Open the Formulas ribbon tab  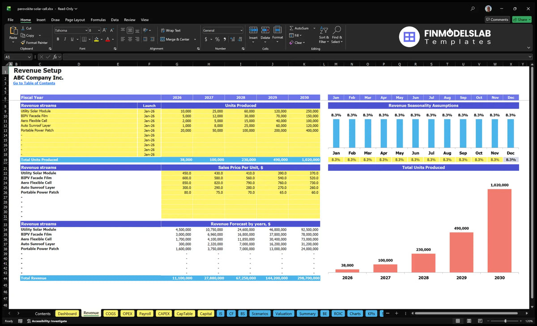[98, 20]
